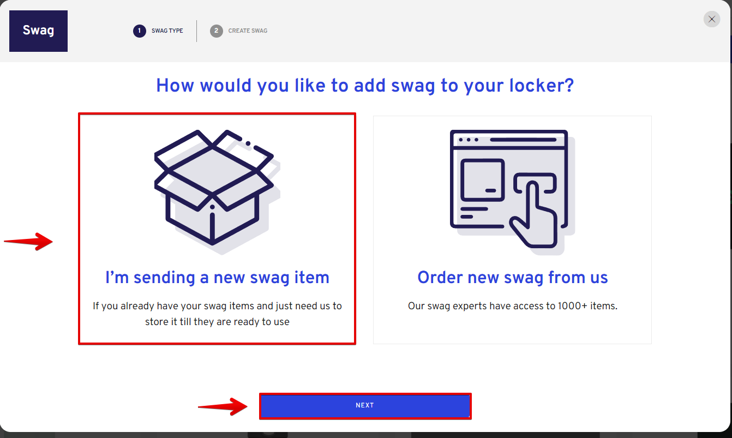Click the open cardboard box icon
This screenshot has width=732, height=438.
pyautogui.click(x=217, y=191)
